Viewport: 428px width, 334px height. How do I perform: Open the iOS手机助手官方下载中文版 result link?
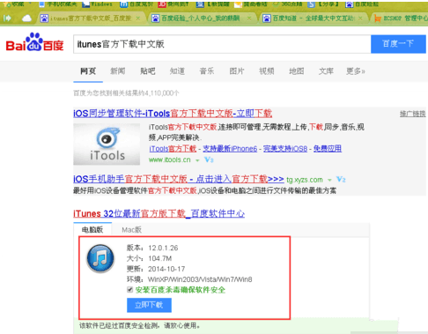click(x=179, y=179)
